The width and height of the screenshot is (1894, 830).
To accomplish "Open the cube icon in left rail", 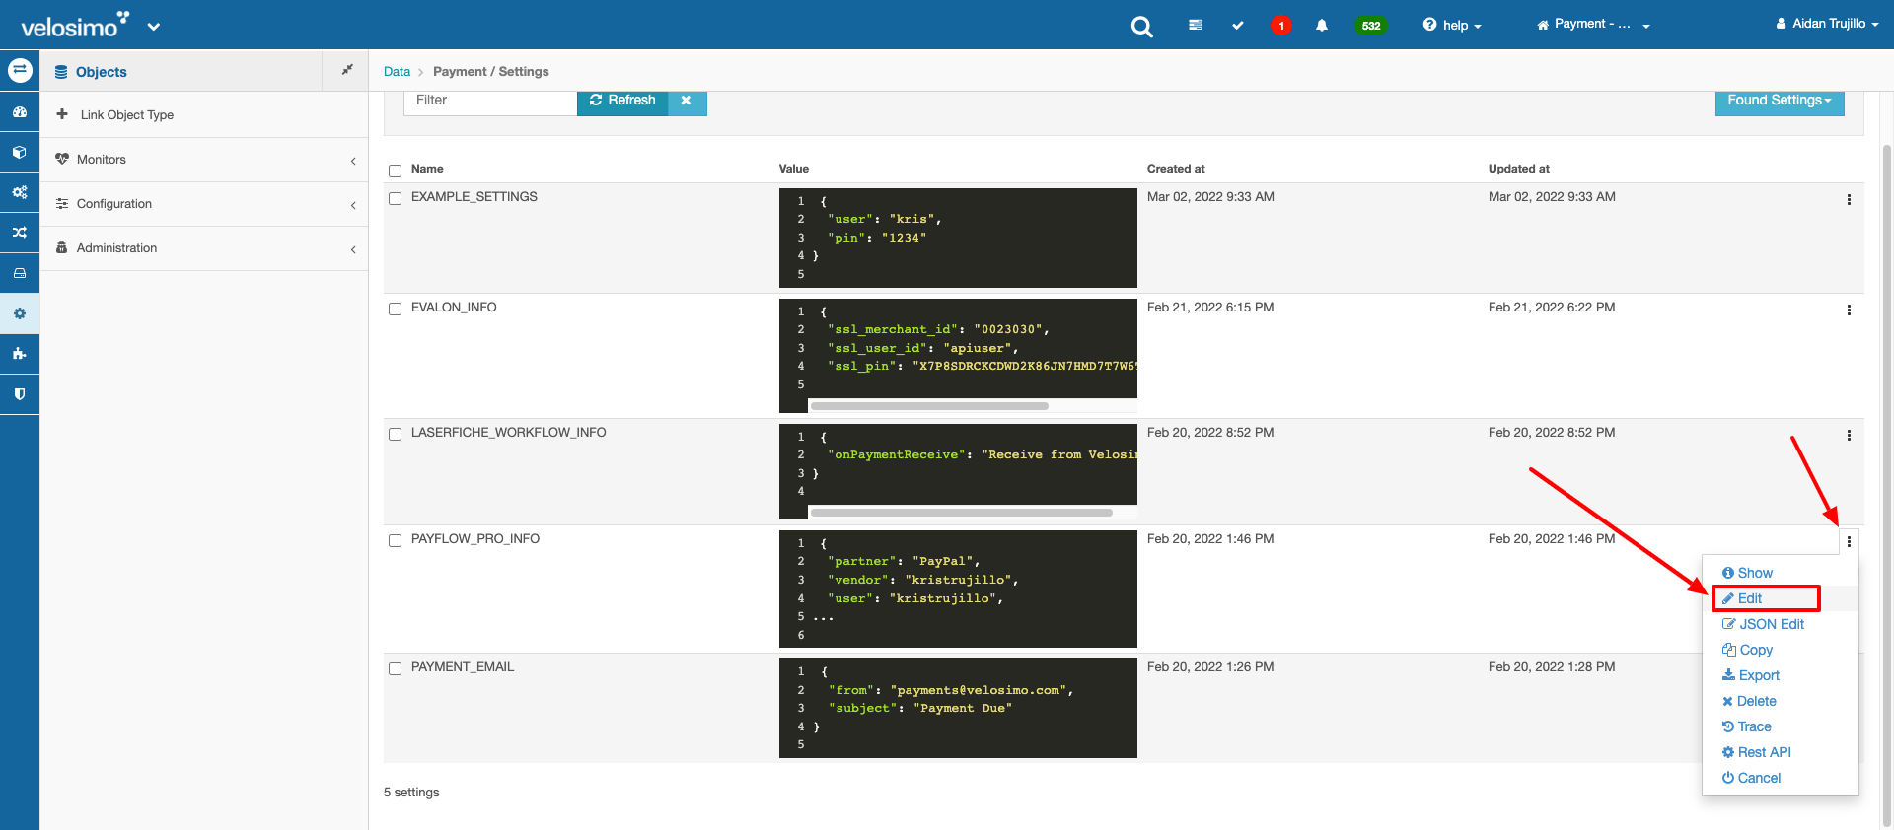I will 20,153.
